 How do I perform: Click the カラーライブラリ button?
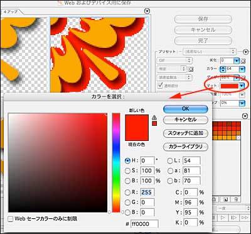tap(186, 147)
